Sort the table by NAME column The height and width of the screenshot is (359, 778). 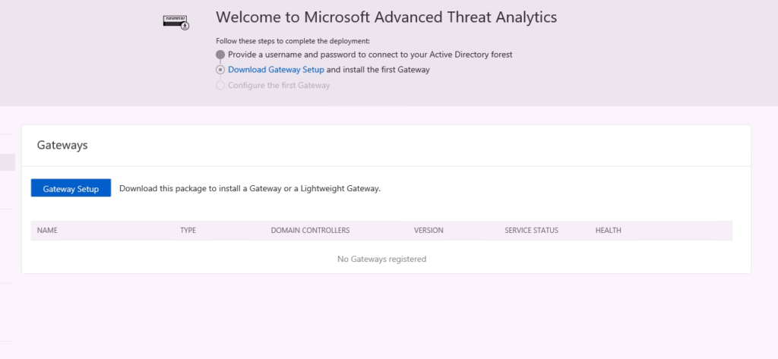[x=48, y=231]
